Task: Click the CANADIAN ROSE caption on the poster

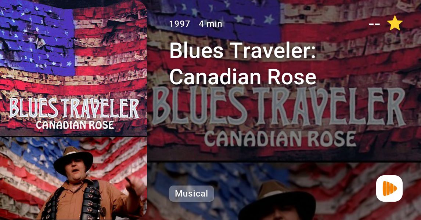Action: tap(75, 125)
